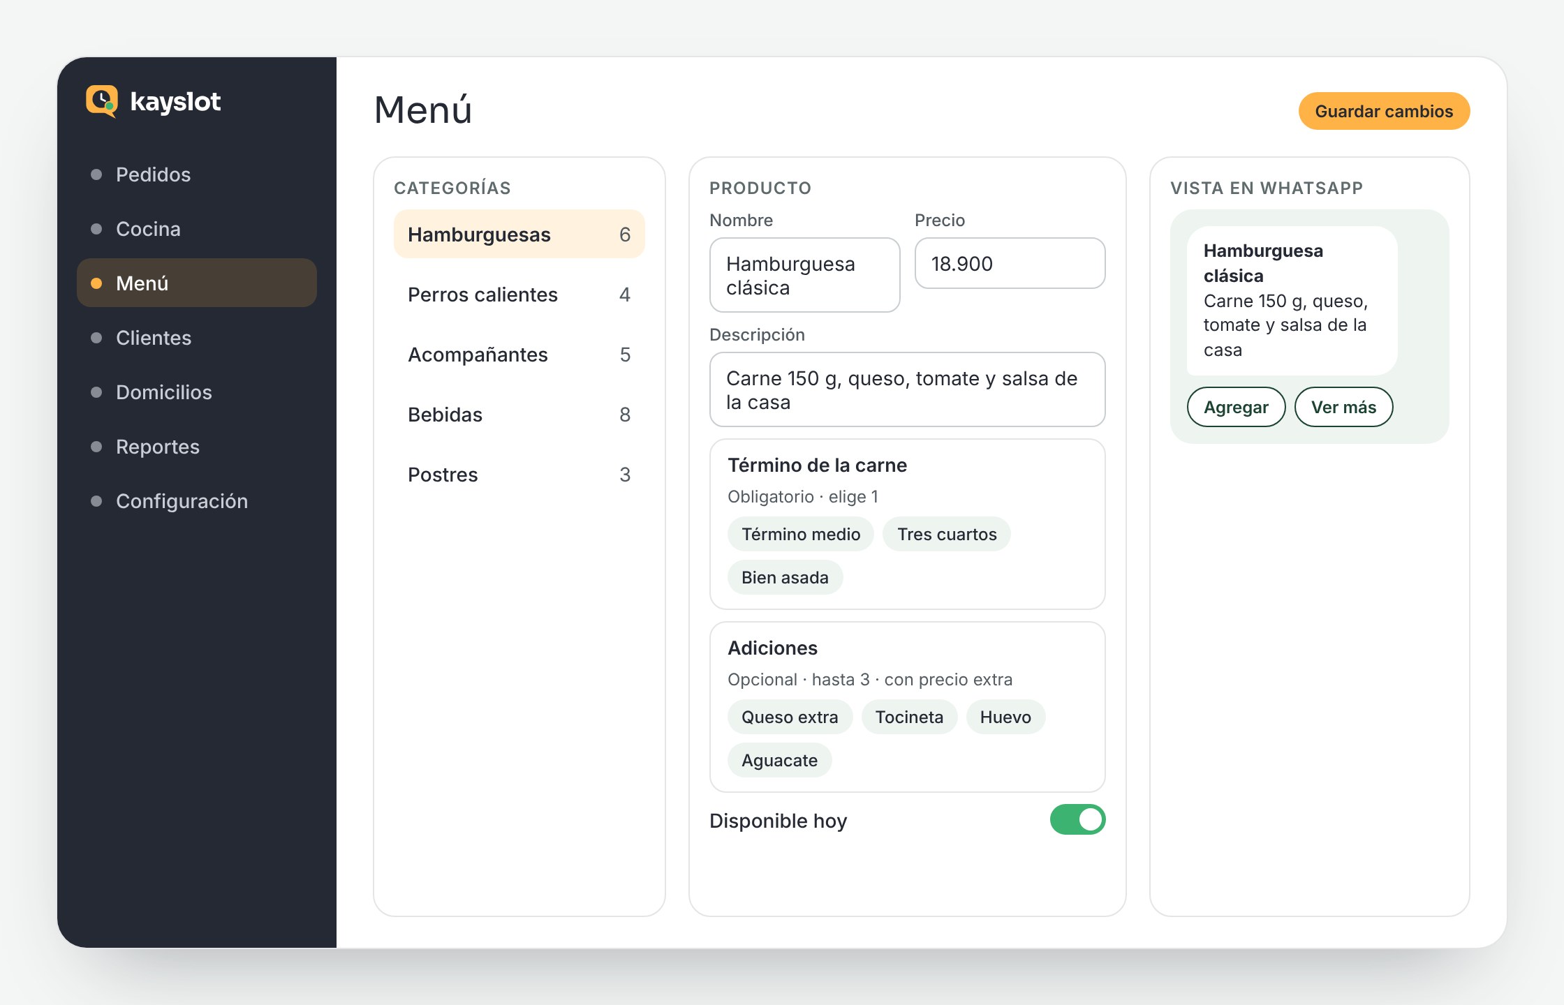Select the Perros calientes category
The height and width of the screenshot is (1005, 1564).
(x=519, y=295)
